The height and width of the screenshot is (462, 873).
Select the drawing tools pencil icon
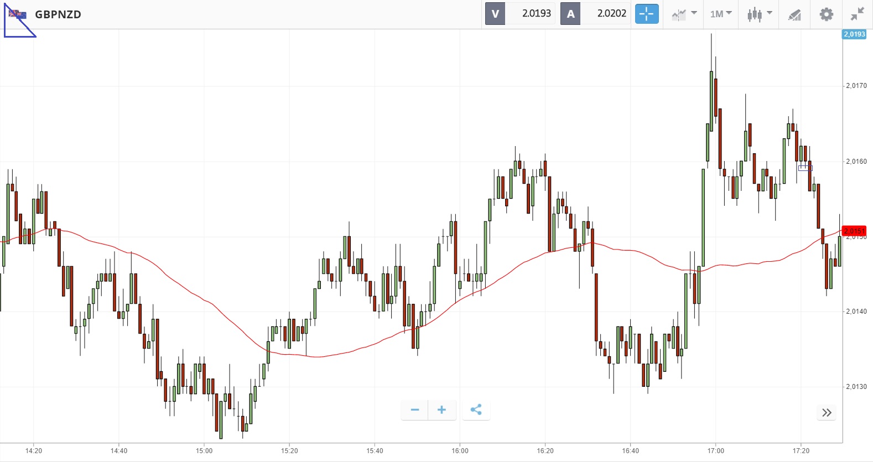pos(794,14)
